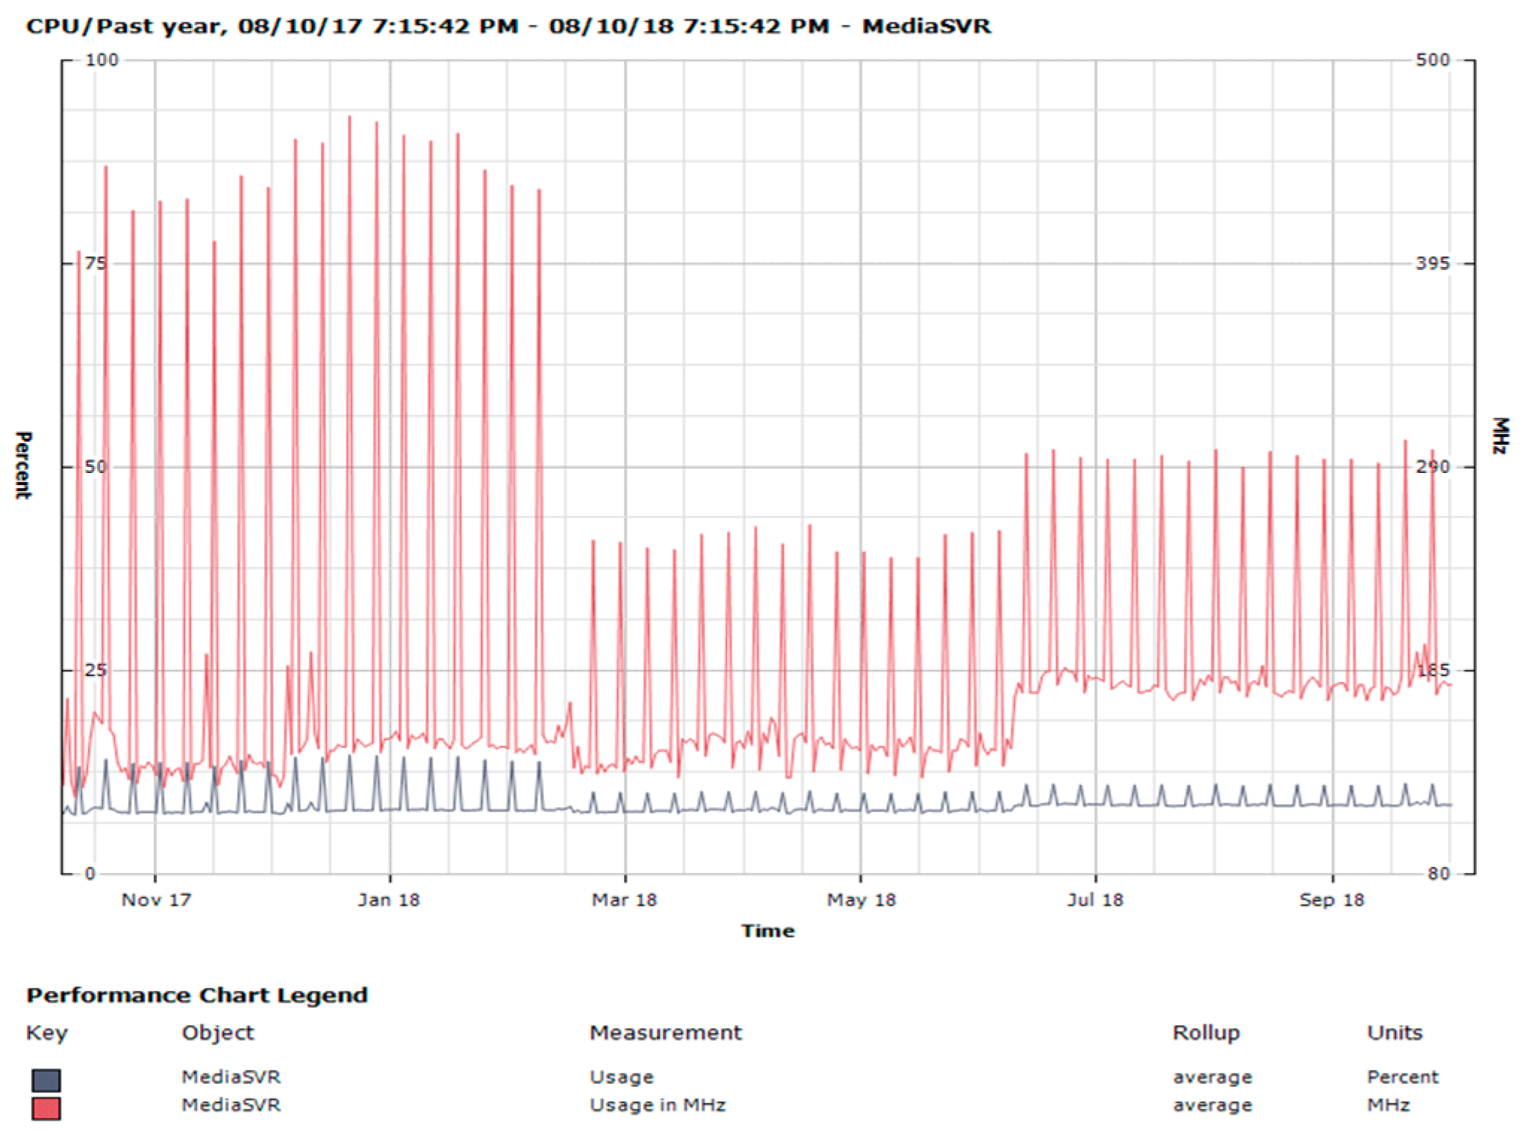Viewport: 1525px width, 1134px height.
Task: Click the 500 value on MHz axis
Action: 1432,60
